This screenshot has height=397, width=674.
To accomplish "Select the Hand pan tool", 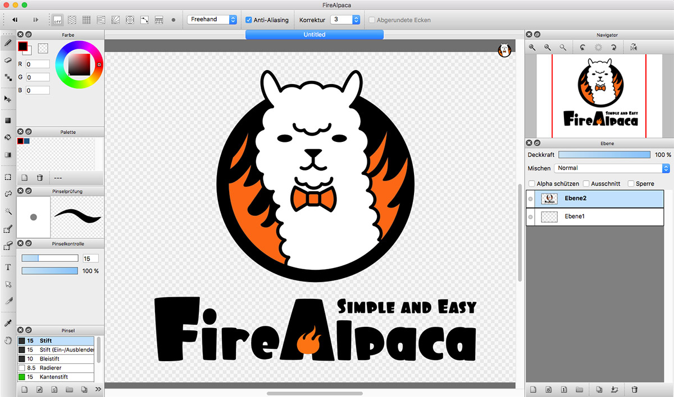I will tap(8, 340).
